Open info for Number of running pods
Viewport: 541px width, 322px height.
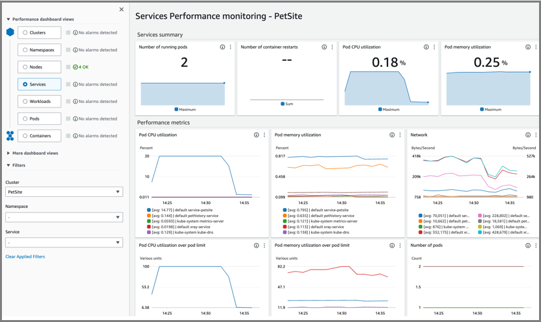click(222, 47)
